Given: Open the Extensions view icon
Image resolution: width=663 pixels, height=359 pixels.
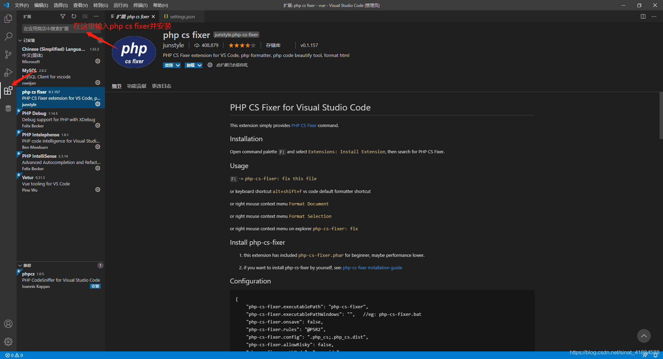Looking at the screenshot, I should coord(8,90).
